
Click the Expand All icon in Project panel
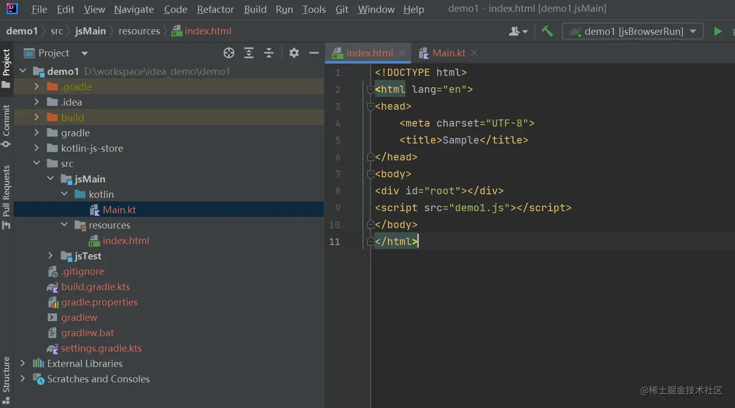[x=249, y=53]
